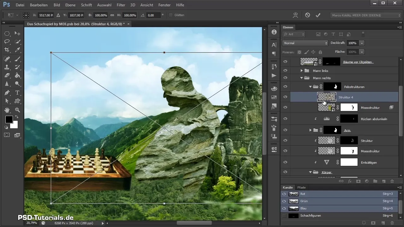
Task: Open the Filter menu
Action: [x=121, y=5]
